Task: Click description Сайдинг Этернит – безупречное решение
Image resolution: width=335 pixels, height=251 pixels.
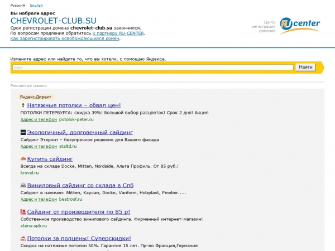Action: click(x=90, y=140)
